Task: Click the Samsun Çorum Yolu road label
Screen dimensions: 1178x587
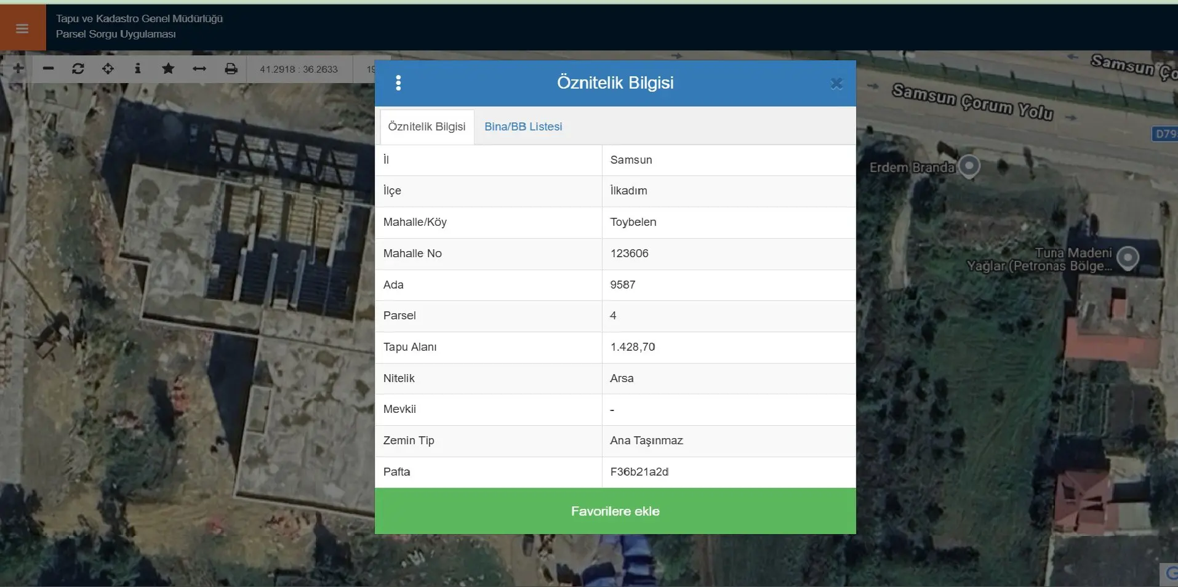Action: (x=972, y=102)
